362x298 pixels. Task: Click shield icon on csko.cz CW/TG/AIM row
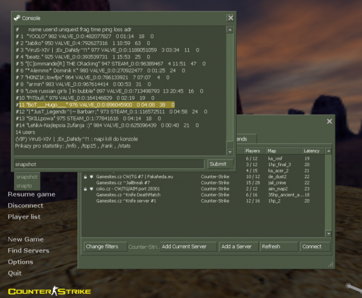(x=92, y=189)
